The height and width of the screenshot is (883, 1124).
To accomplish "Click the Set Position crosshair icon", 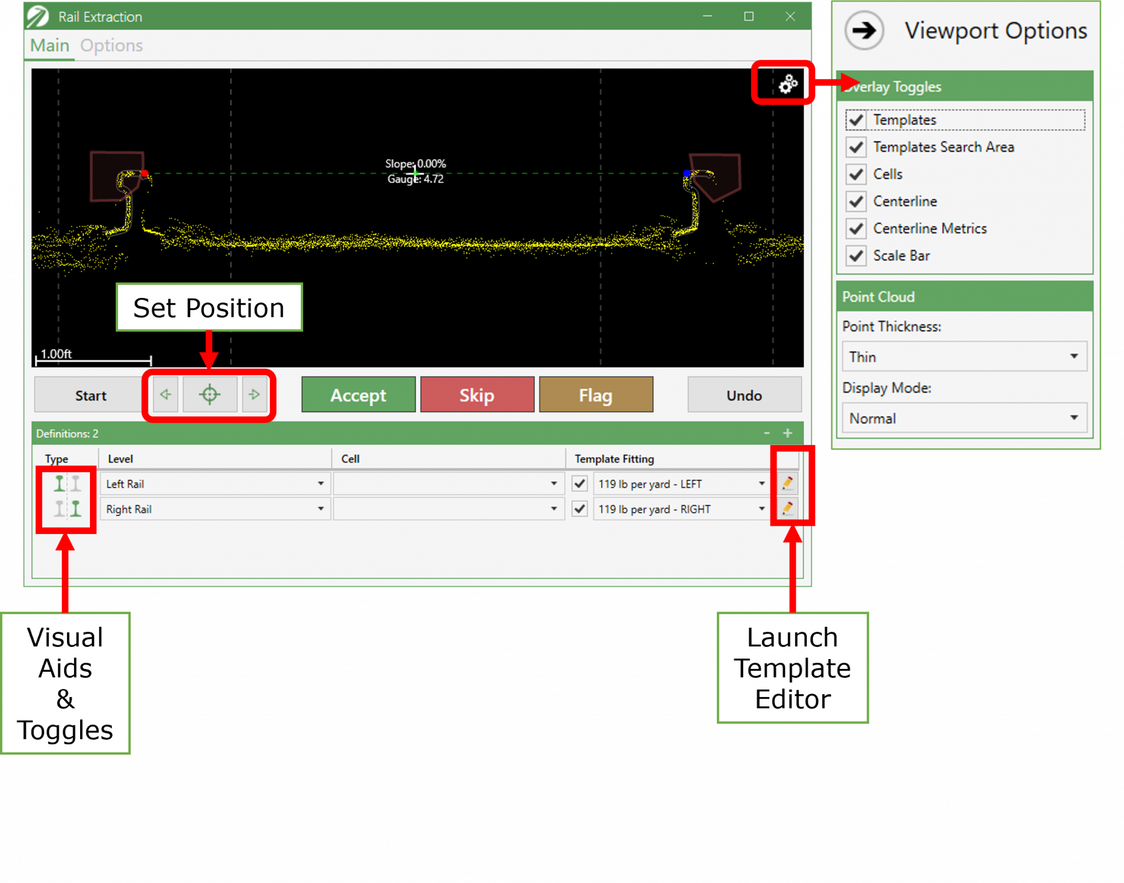I will [210, 394].
